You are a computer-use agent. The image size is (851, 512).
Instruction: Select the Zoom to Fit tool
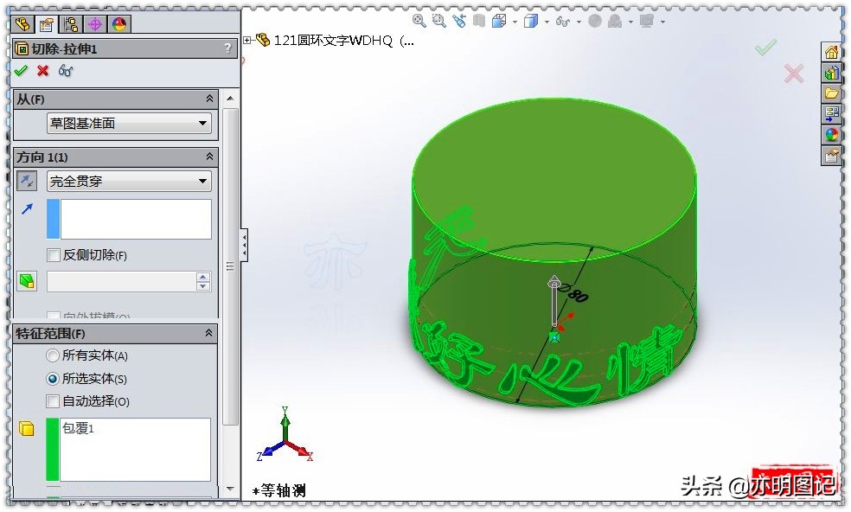(418, 21)
